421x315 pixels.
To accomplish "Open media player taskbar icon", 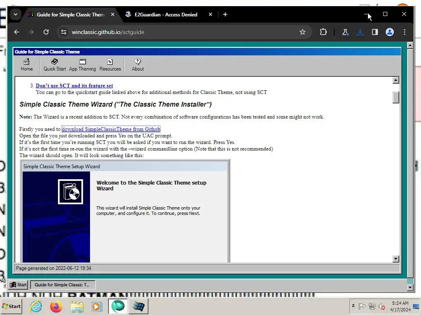I will (x=97, y=306).
